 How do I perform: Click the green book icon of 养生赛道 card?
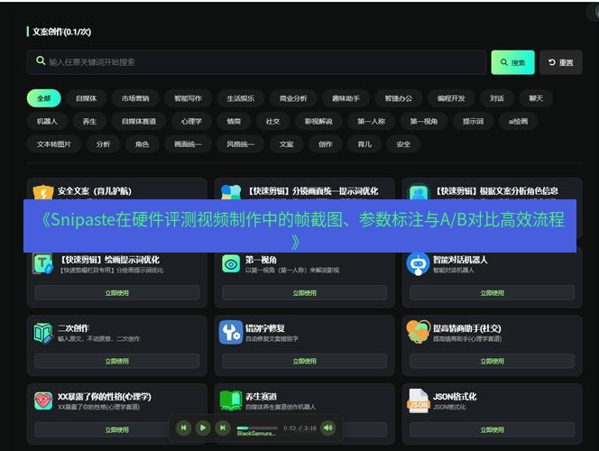point(231,400)
